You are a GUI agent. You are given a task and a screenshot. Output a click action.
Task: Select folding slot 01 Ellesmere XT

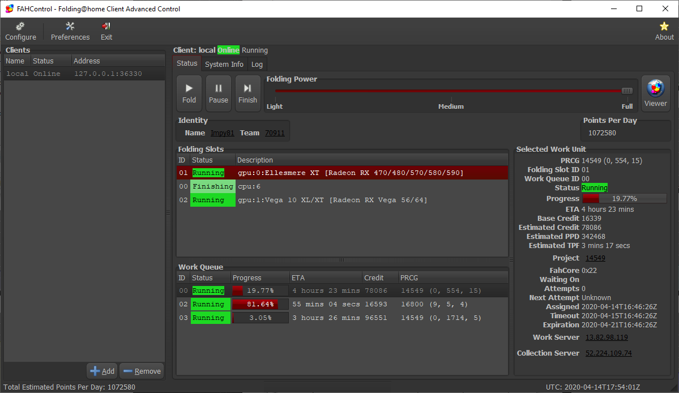pyautogui.click(x=342, y=173)
